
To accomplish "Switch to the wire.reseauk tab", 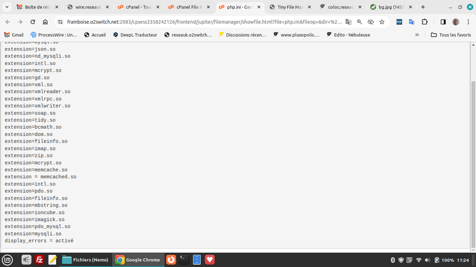I will tap(88, 7).
